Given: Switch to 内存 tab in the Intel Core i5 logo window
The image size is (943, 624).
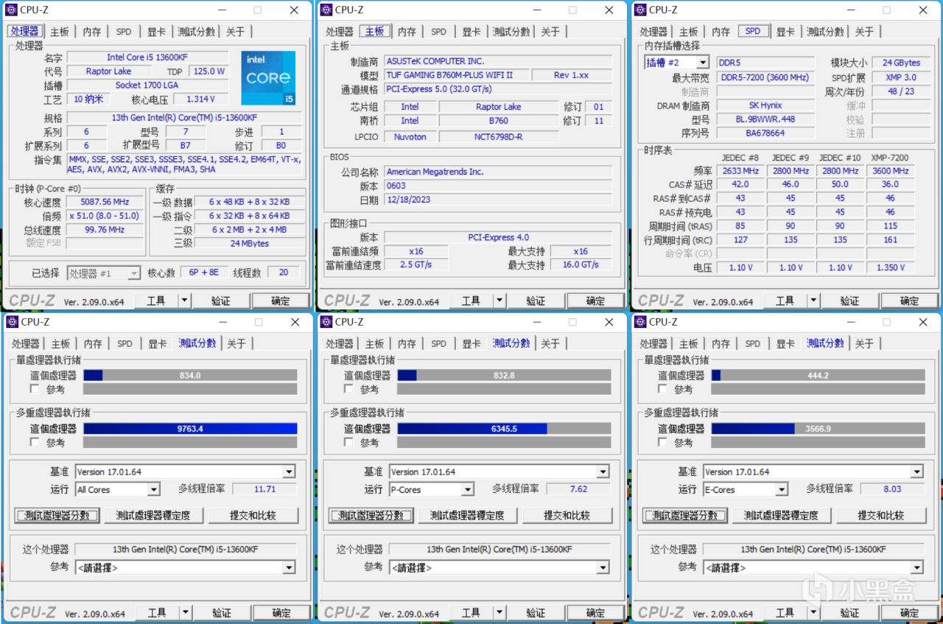Looking at the screenshot, I should click(x=92, y=32).
